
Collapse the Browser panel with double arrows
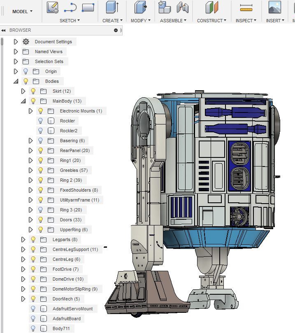click(x=4, y=30)
